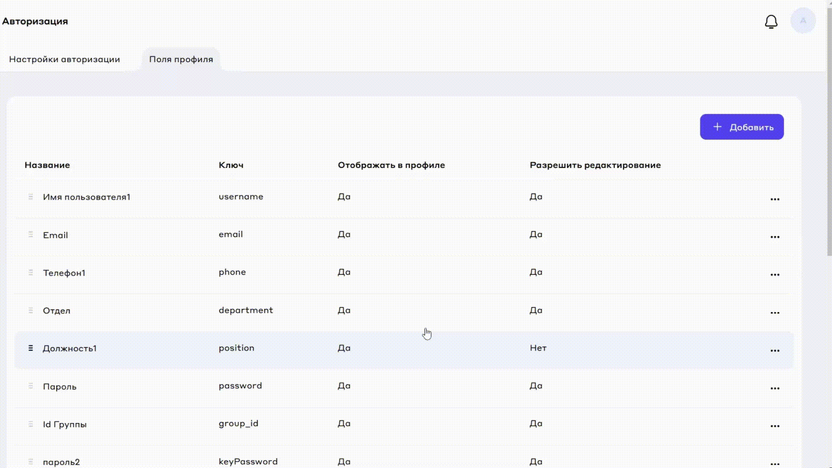This screenshot has width=832, height=468.
Task: Click the Название column header
Action: click(47, 165)
